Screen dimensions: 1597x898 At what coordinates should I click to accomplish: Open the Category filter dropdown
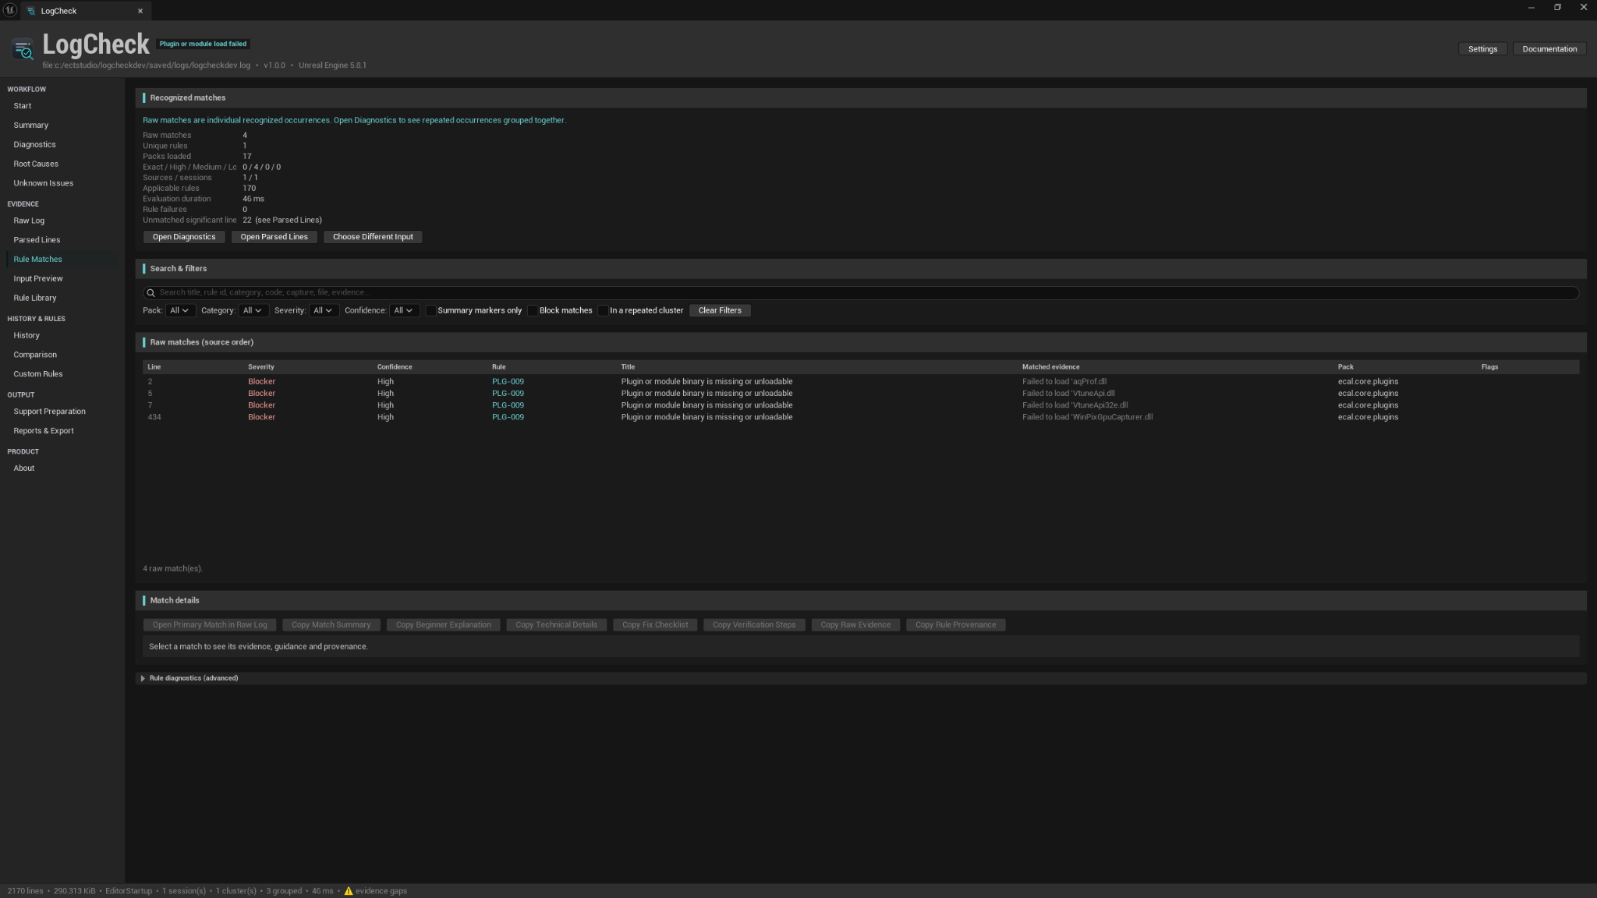pyautogui.click(x=253, y=310)
